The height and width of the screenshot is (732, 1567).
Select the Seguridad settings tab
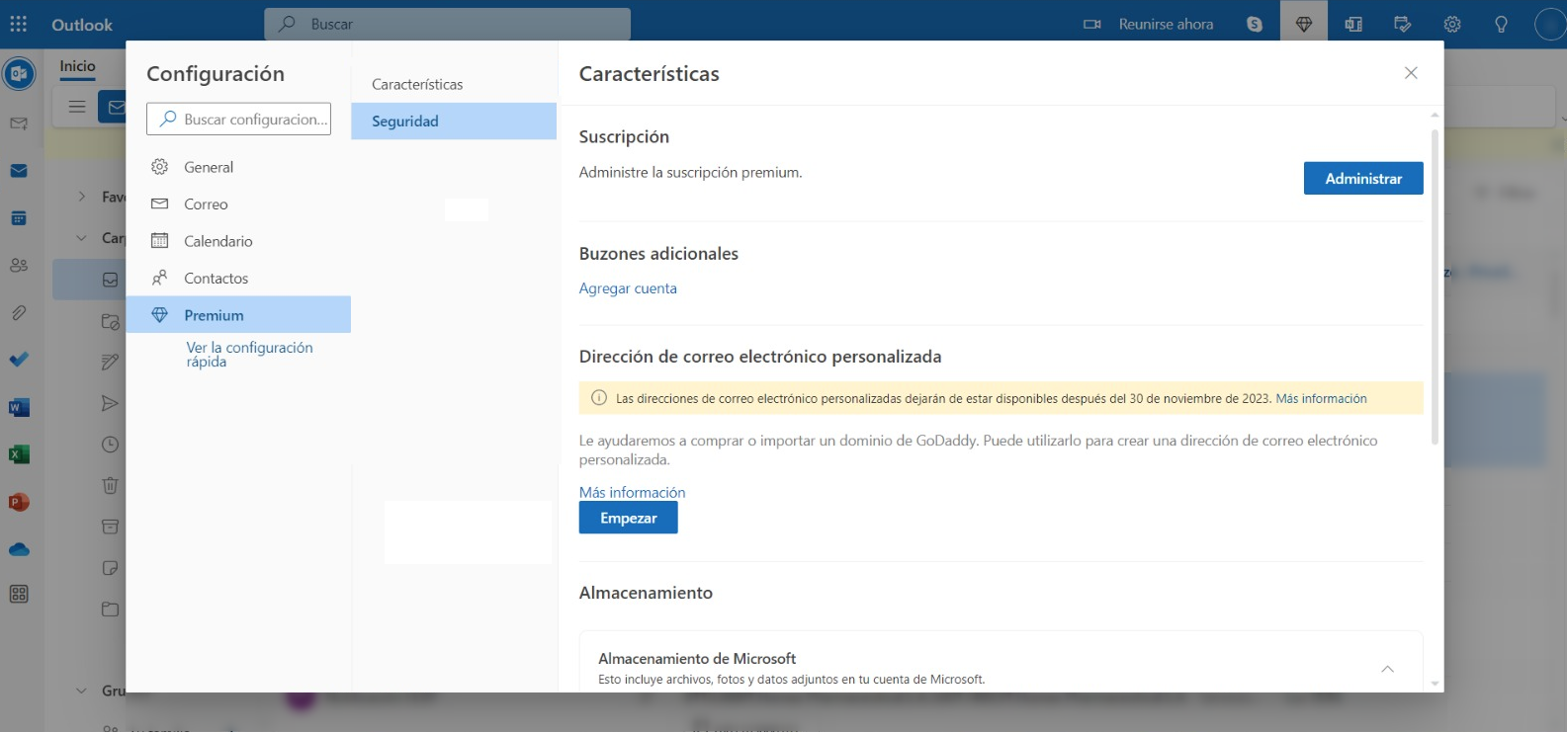tap(454, 121)
